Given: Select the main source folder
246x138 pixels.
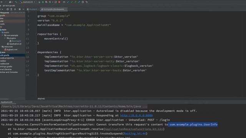Looking at the screenshot, I should point(3,30).
